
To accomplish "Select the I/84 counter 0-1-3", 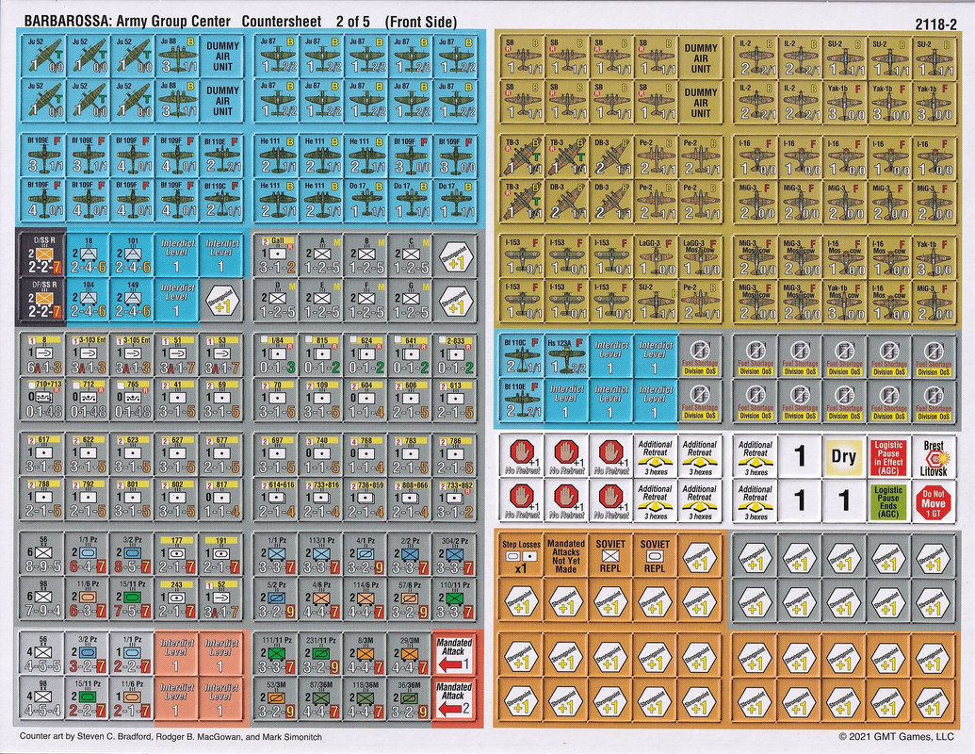I will [x=277, y=355].
